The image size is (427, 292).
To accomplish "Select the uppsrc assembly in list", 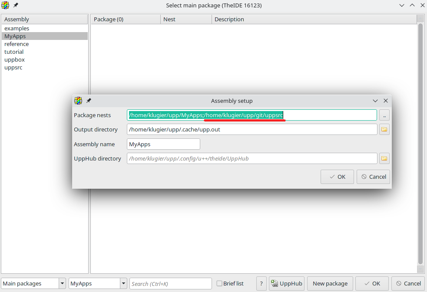I will tap(13, 68).
